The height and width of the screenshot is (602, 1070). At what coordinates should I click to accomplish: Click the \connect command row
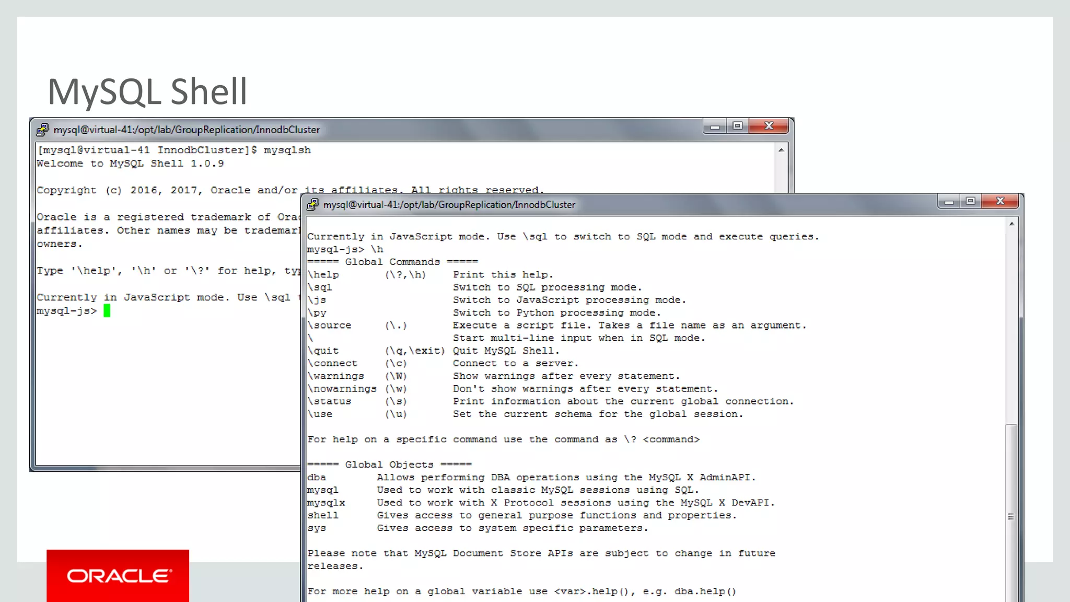tap(443, 363)
